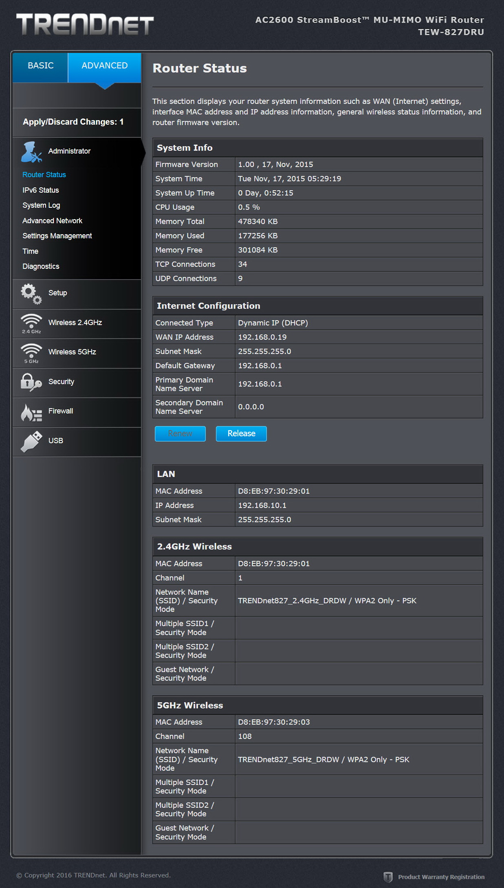Viewport: 504px width, 888px height.
Task: Click connected type Dynamic IP (DHCP)
Action: 273,323
